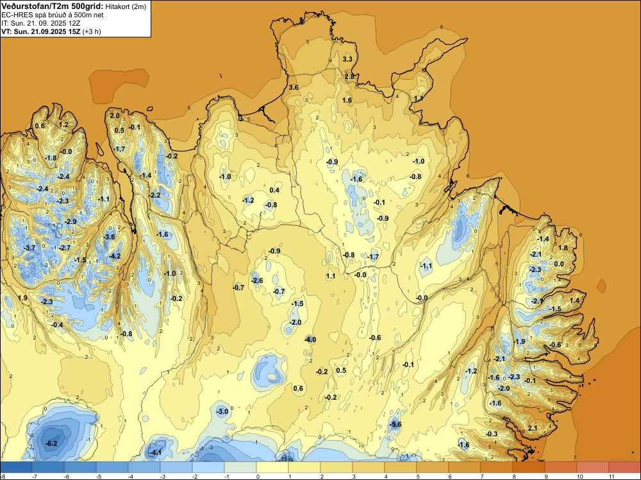Screen dimensions: 641x480
Task: Click the -0.3 temperature value
Action: point(492,434)
